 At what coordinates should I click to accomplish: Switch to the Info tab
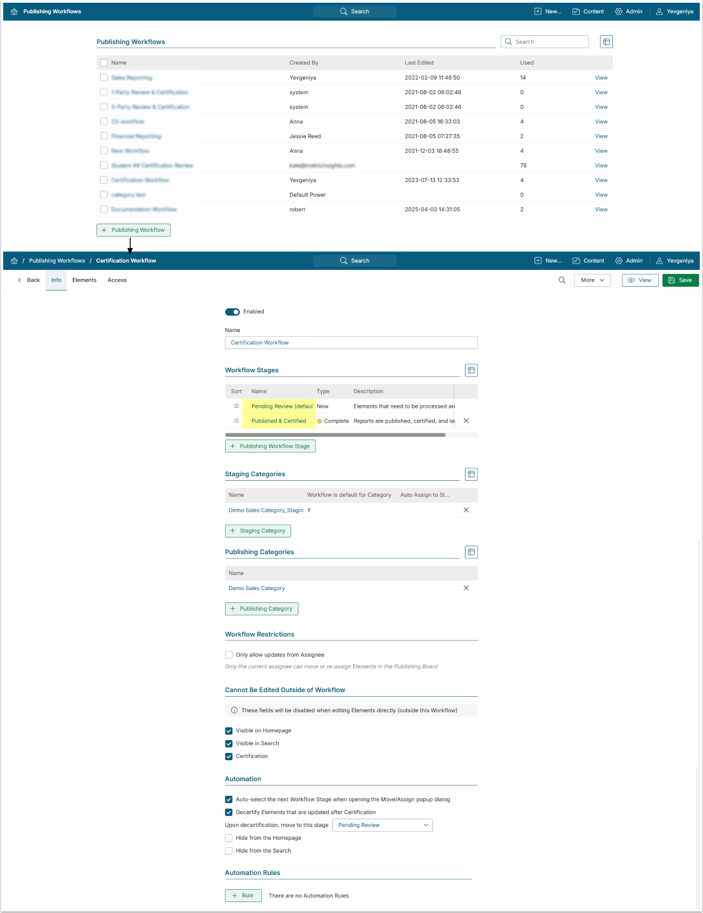56,280
